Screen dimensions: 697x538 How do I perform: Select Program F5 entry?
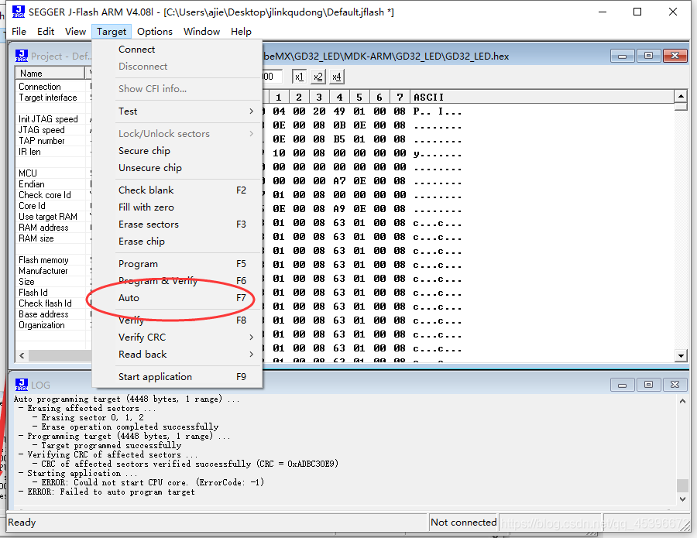(x=177, y=264)
